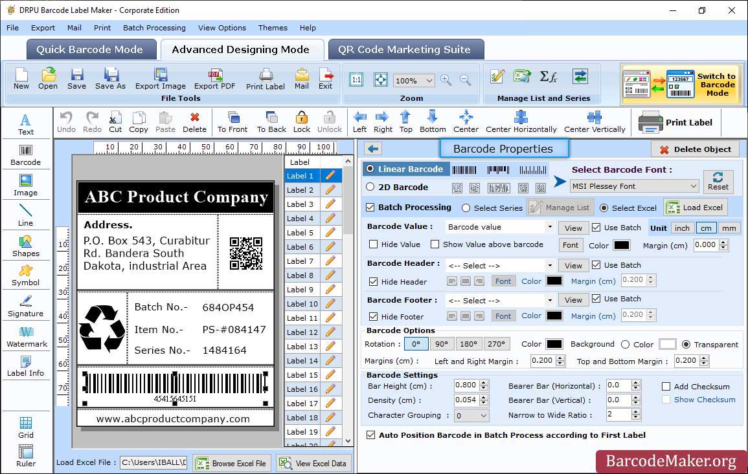This screenshot has height=474, width=748.
Task: Click Barcode Options black color swatch
Action: (x=554, y=344)
